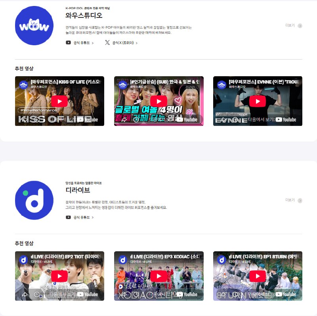317x316 pixels.
Task: Play the d LIVE EP2 TIOT video
Action: coord(59,276)
